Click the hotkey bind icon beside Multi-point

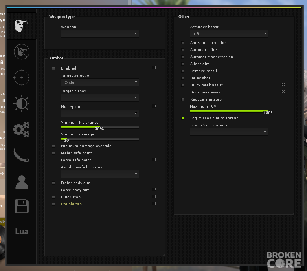[154, 106]
